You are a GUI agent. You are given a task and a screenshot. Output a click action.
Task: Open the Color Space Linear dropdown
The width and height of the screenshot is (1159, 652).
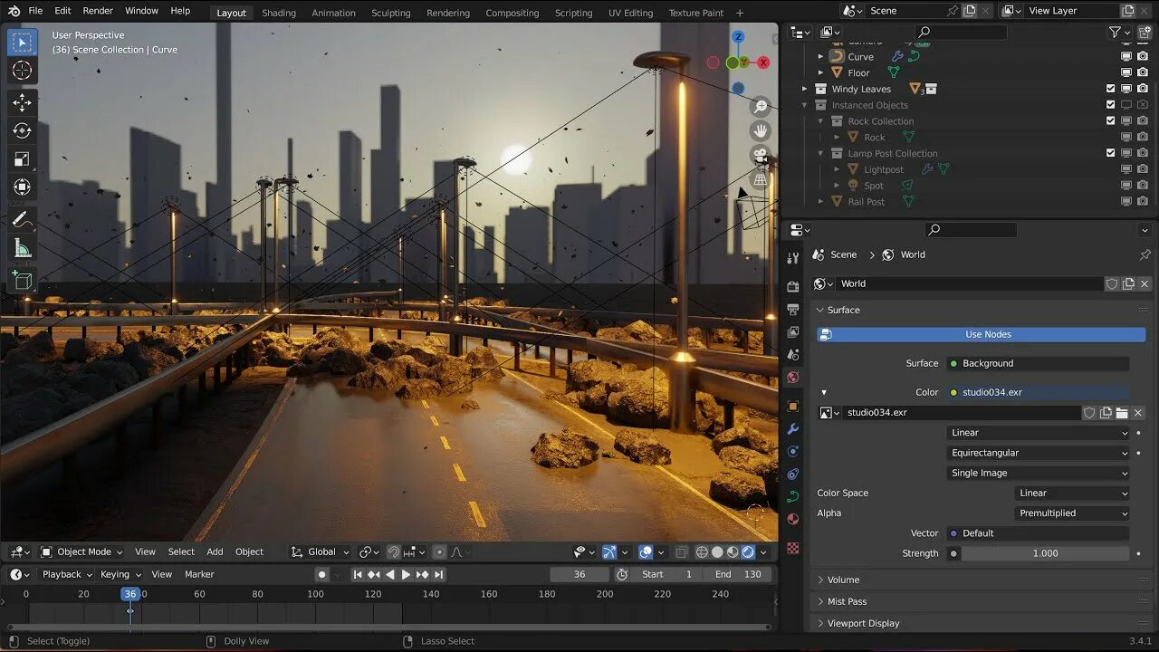click(x=1072, y=494)
